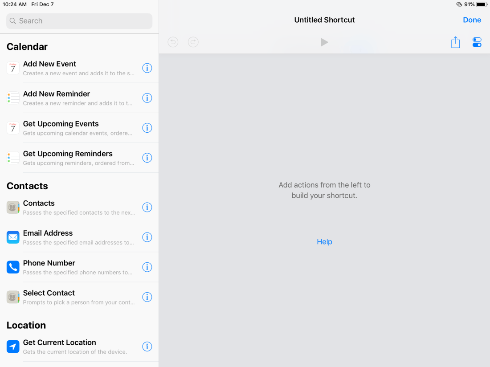Image resolution: width=490 pixels, height=367 pixels.
Task: Run the shortcut with play button
Action: pyautogui.click(x=324, y=42)
